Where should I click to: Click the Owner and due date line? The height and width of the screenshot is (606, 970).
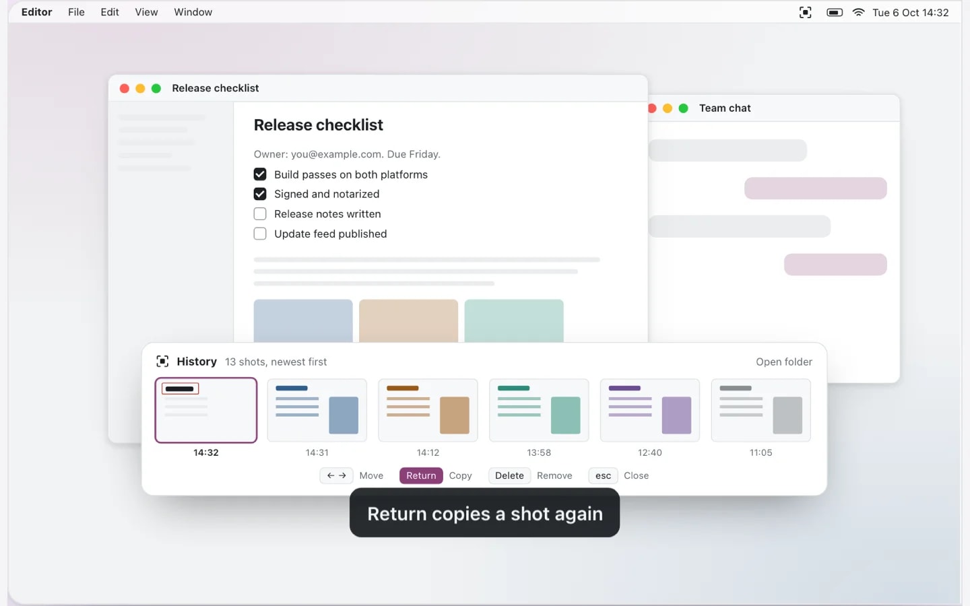(x=347, y=154)
